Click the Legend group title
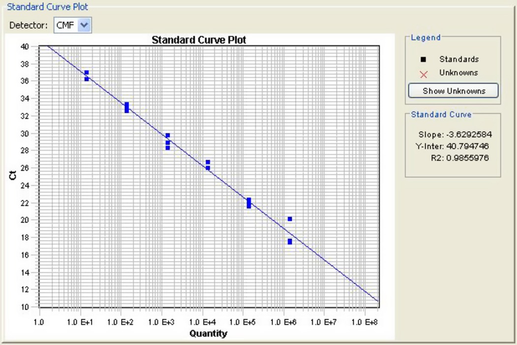517x345 pixels. pos(426,37)
